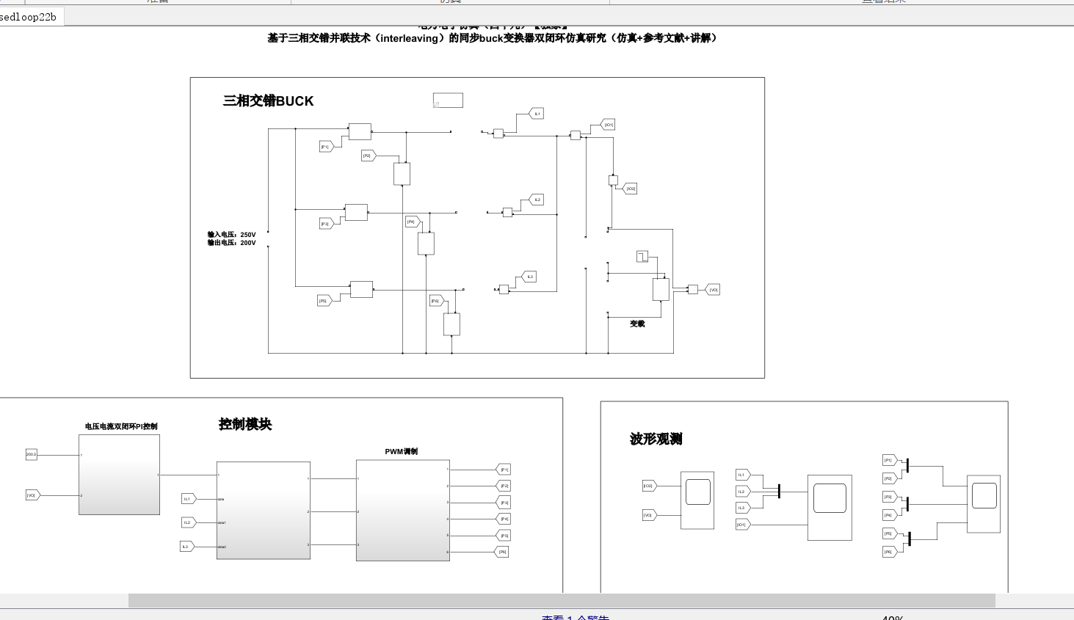Viewport: 1074px width, 620px height.
Task: Select the measurement block feeding the VO tag
Action: [692, 290]
